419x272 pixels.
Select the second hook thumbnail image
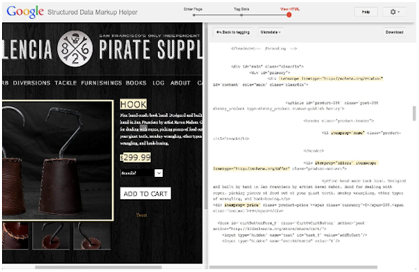[x=51, y=236]
